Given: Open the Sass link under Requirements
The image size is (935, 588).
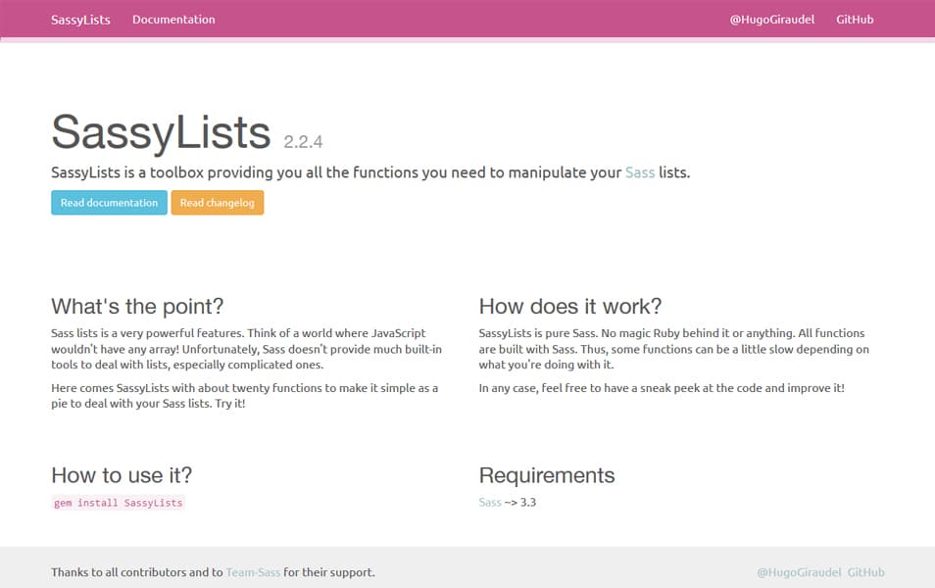Looking at the screenshot, I should click(x=489, y=502).
